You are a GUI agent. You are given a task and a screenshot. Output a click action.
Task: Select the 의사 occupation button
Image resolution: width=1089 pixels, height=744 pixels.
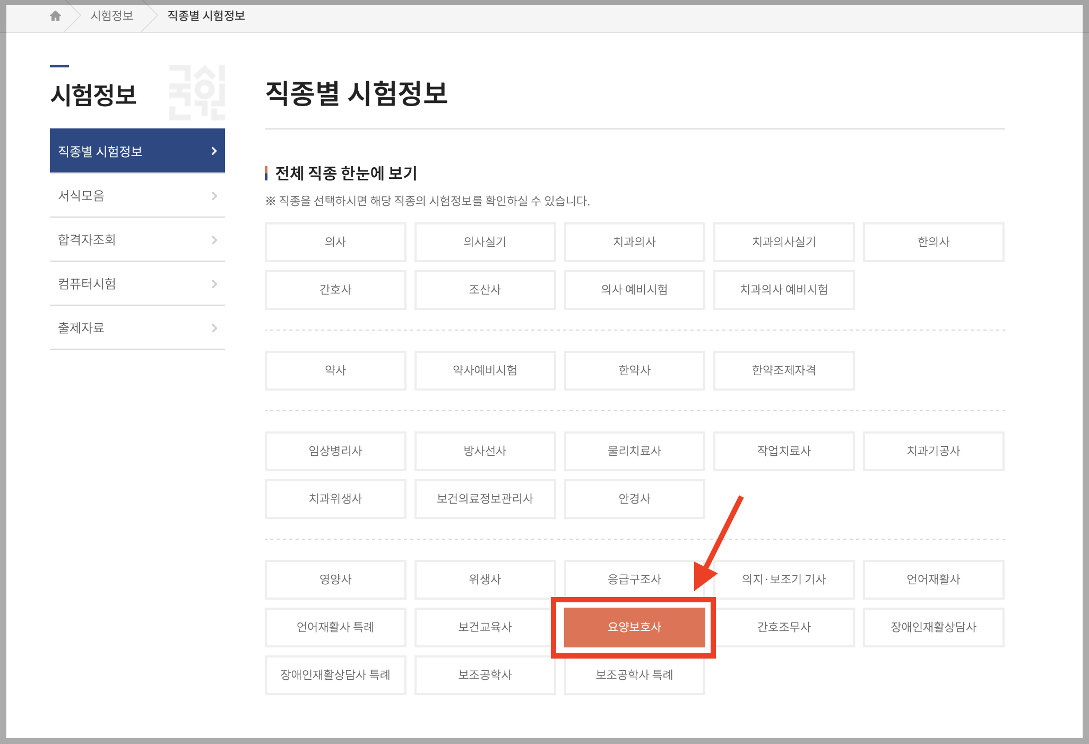tap(335, 242)
